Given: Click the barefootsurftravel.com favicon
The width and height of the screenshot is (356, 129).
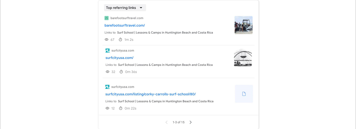Looking at the screenshot, I should tap(107, 18).
